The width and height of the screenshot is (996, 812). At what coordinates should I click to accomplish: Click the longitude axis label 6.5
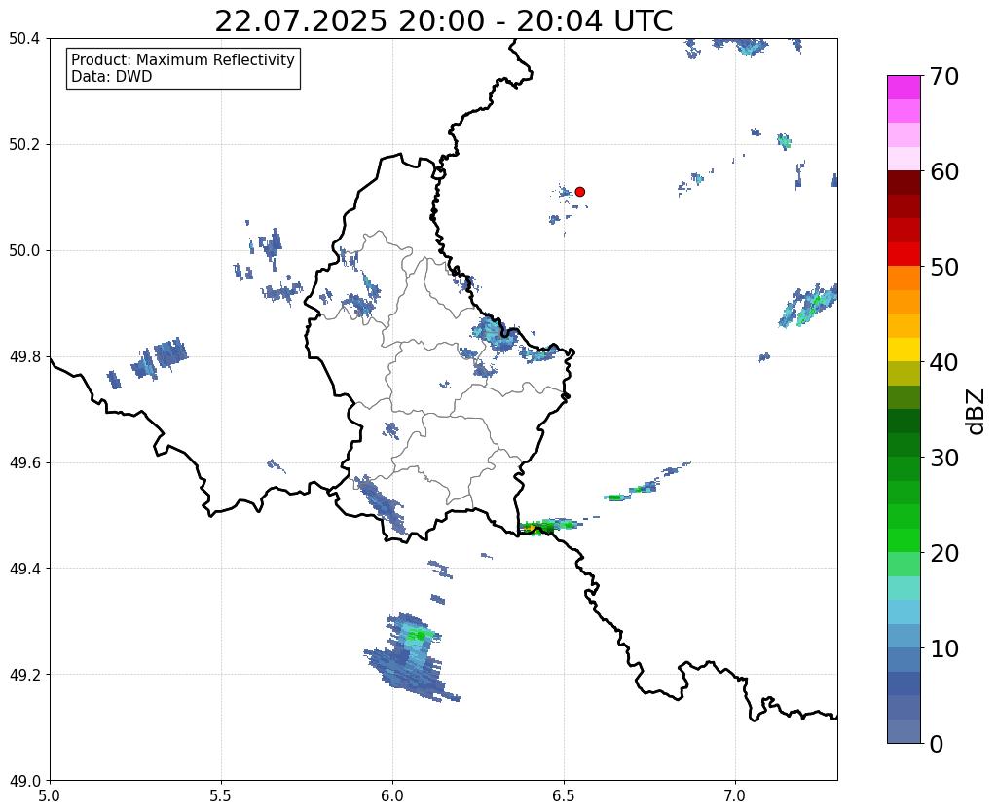pos(564,795)
